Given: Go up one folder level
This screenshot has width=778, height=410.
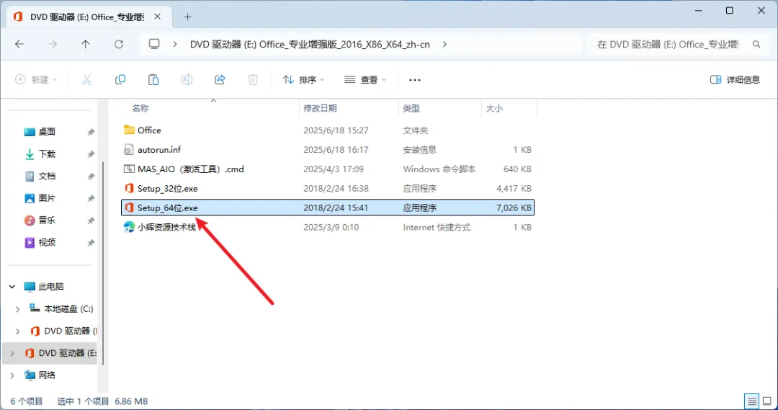Looking at the screenshot, I should [x=85, y=44].
